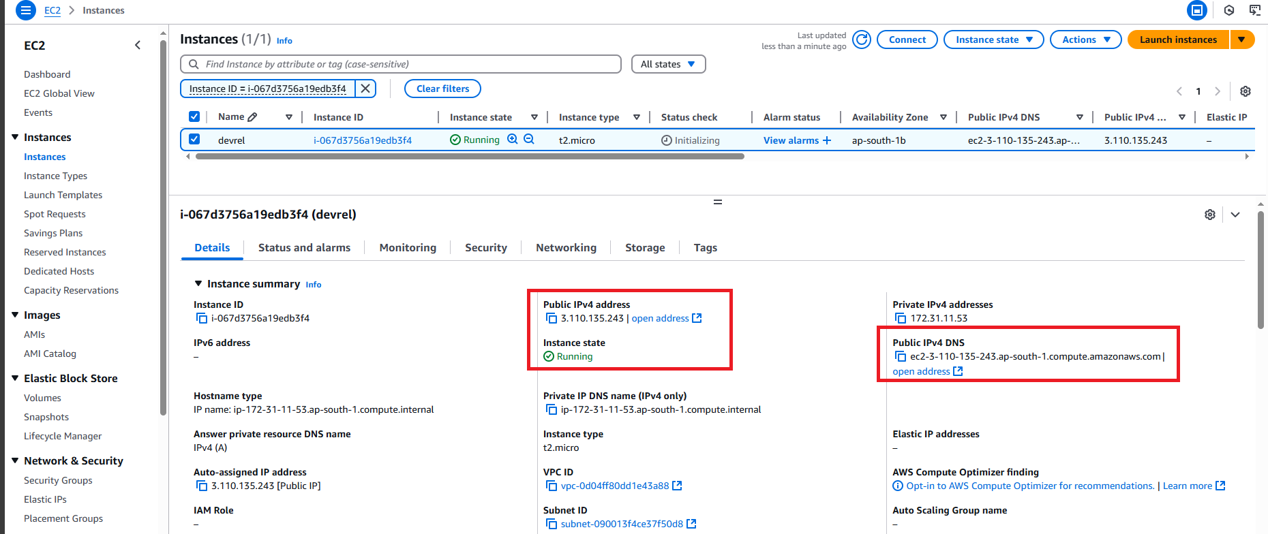Collapse the Instance summary section
Viewport: 1268px width, 534px height.
[198, 283]
